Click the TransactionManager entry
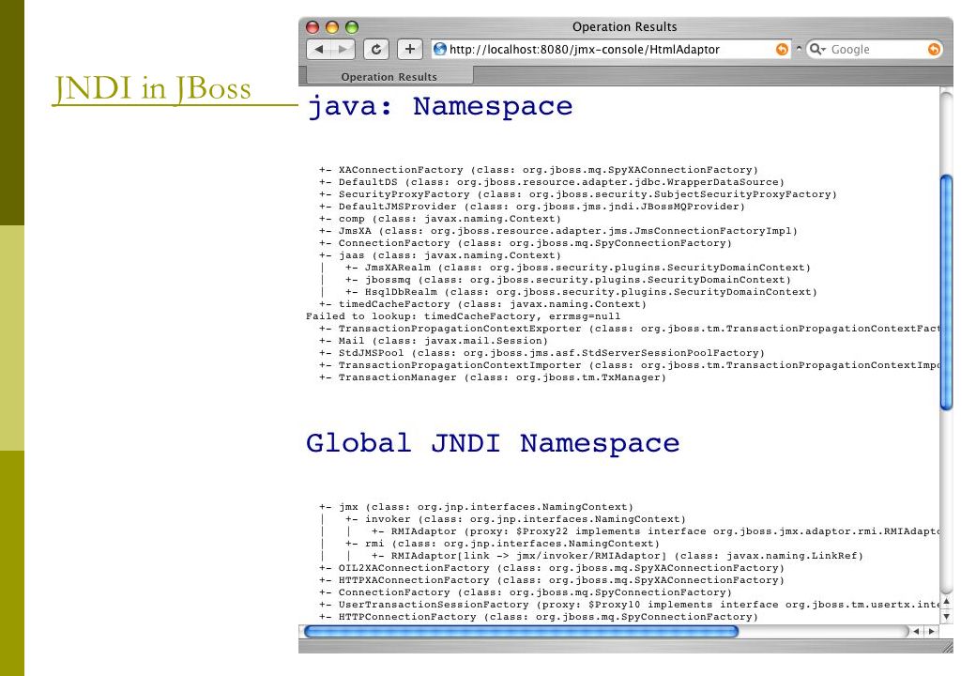 pos(493,377)
